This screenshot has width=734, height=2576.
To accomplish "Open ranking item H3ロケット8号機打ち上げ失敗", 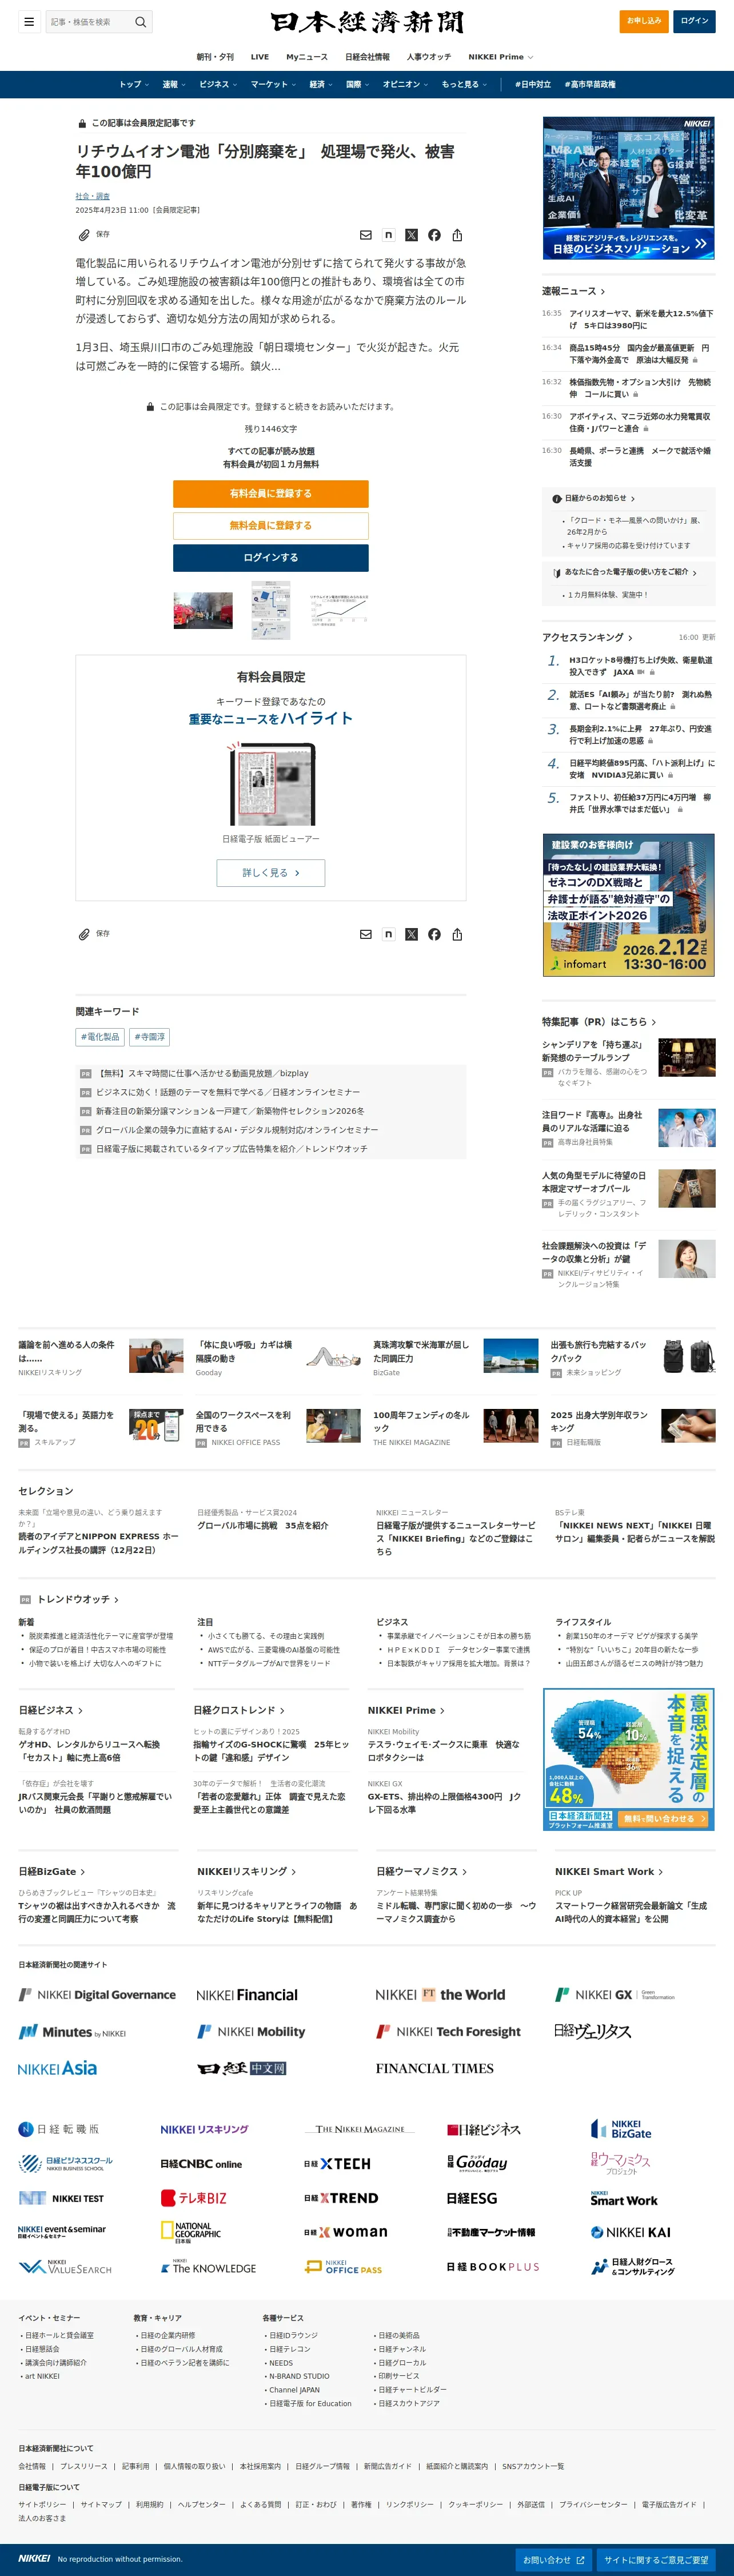I will click(641, 666).
